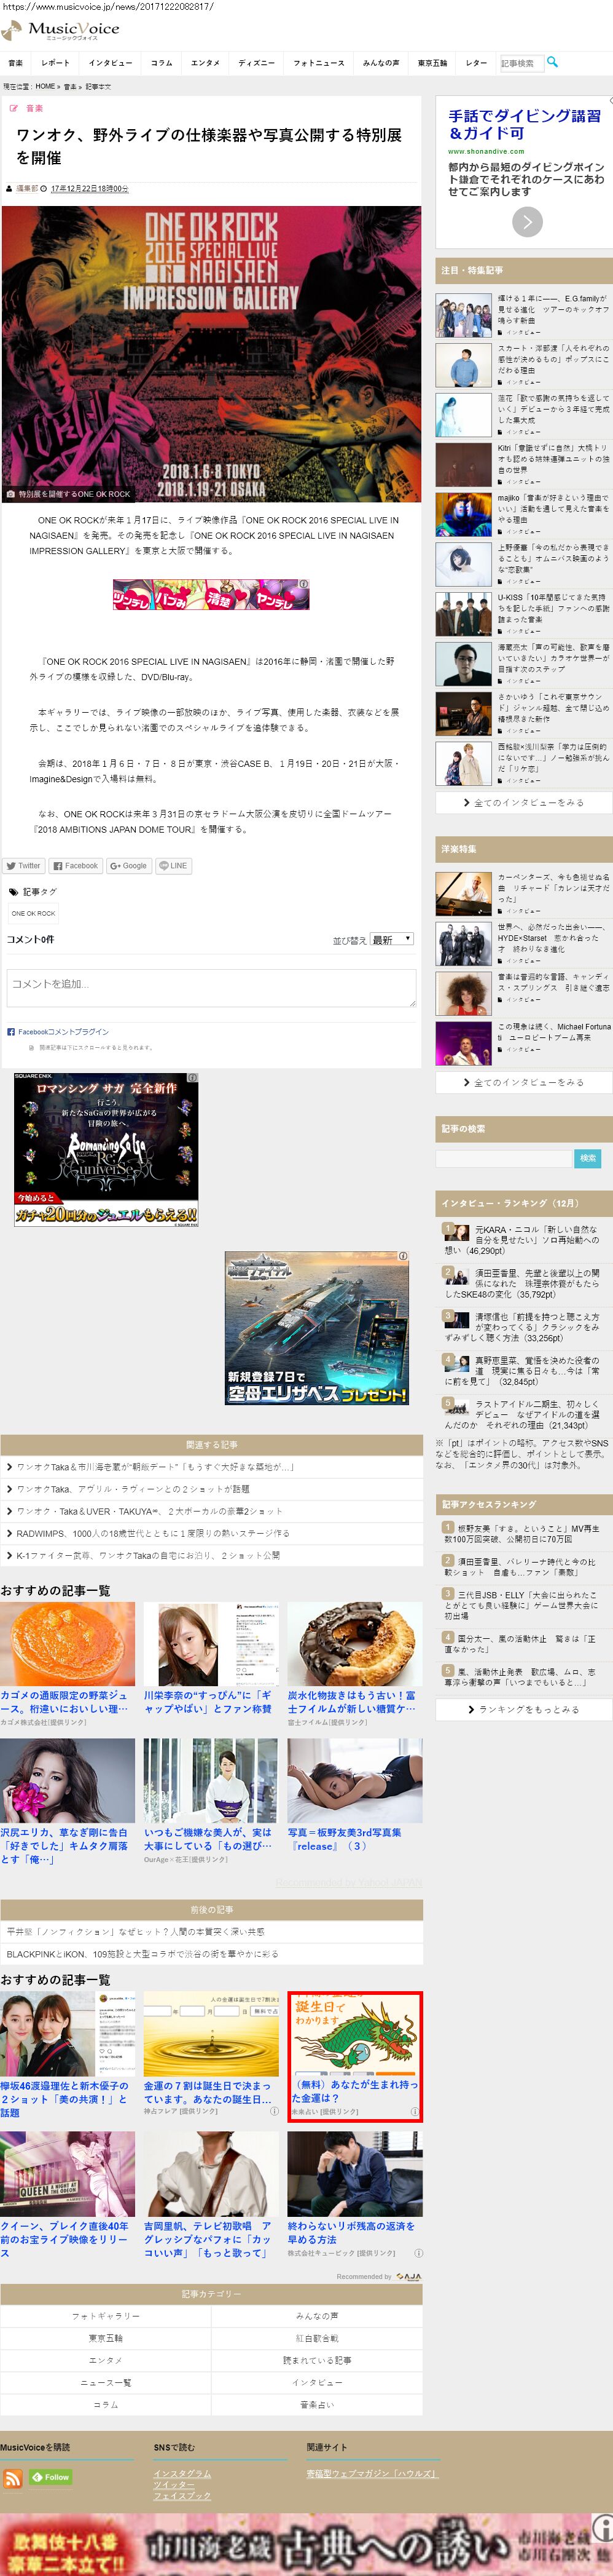Open the インスタグラム footer link

coord(182,2473)
